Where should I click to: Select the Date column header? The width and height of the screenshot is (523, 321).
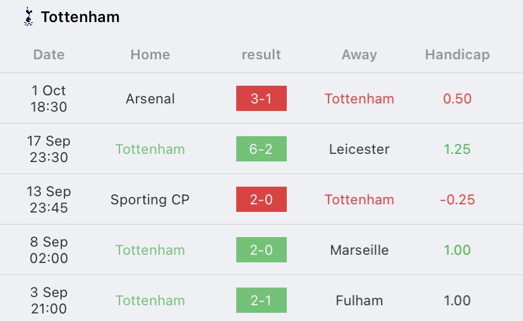click(x=49, y=55)
